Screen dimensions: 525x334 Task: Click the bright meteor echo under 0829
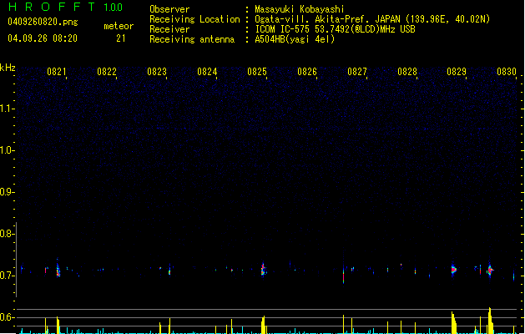tap(454, 269)
